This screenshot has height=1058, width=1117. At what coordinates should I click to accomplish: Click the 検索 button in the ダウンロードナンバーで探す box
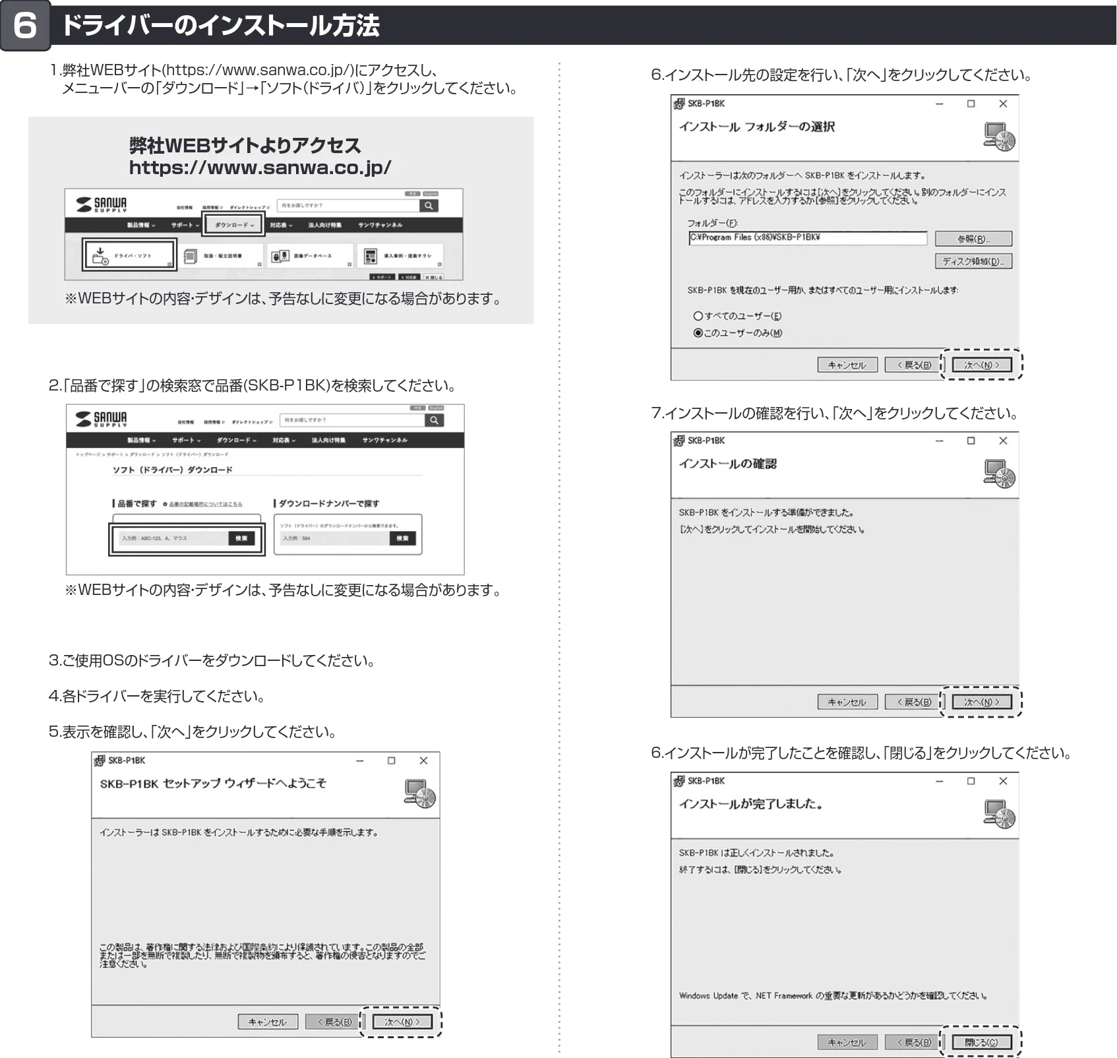point(402,538)
